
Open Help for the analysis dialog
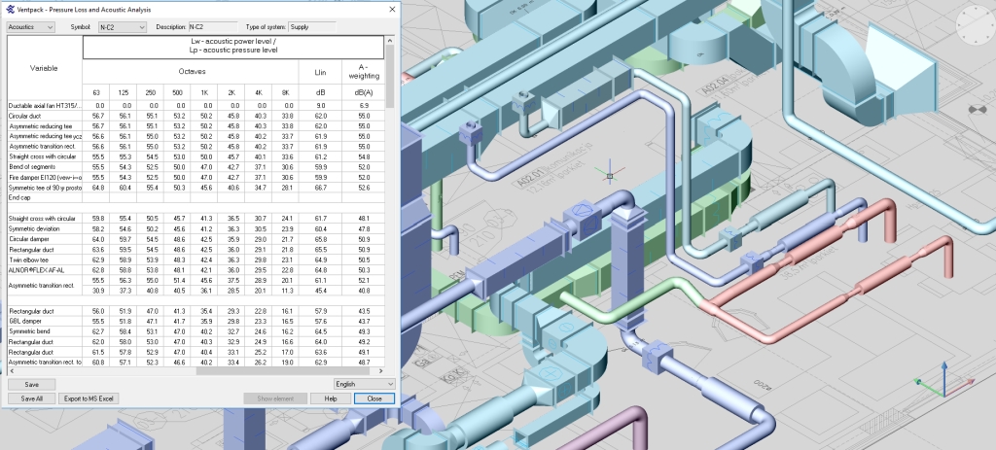point(330,398)
